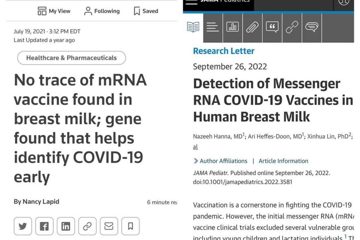Open the Saved tab

point(146,11)
